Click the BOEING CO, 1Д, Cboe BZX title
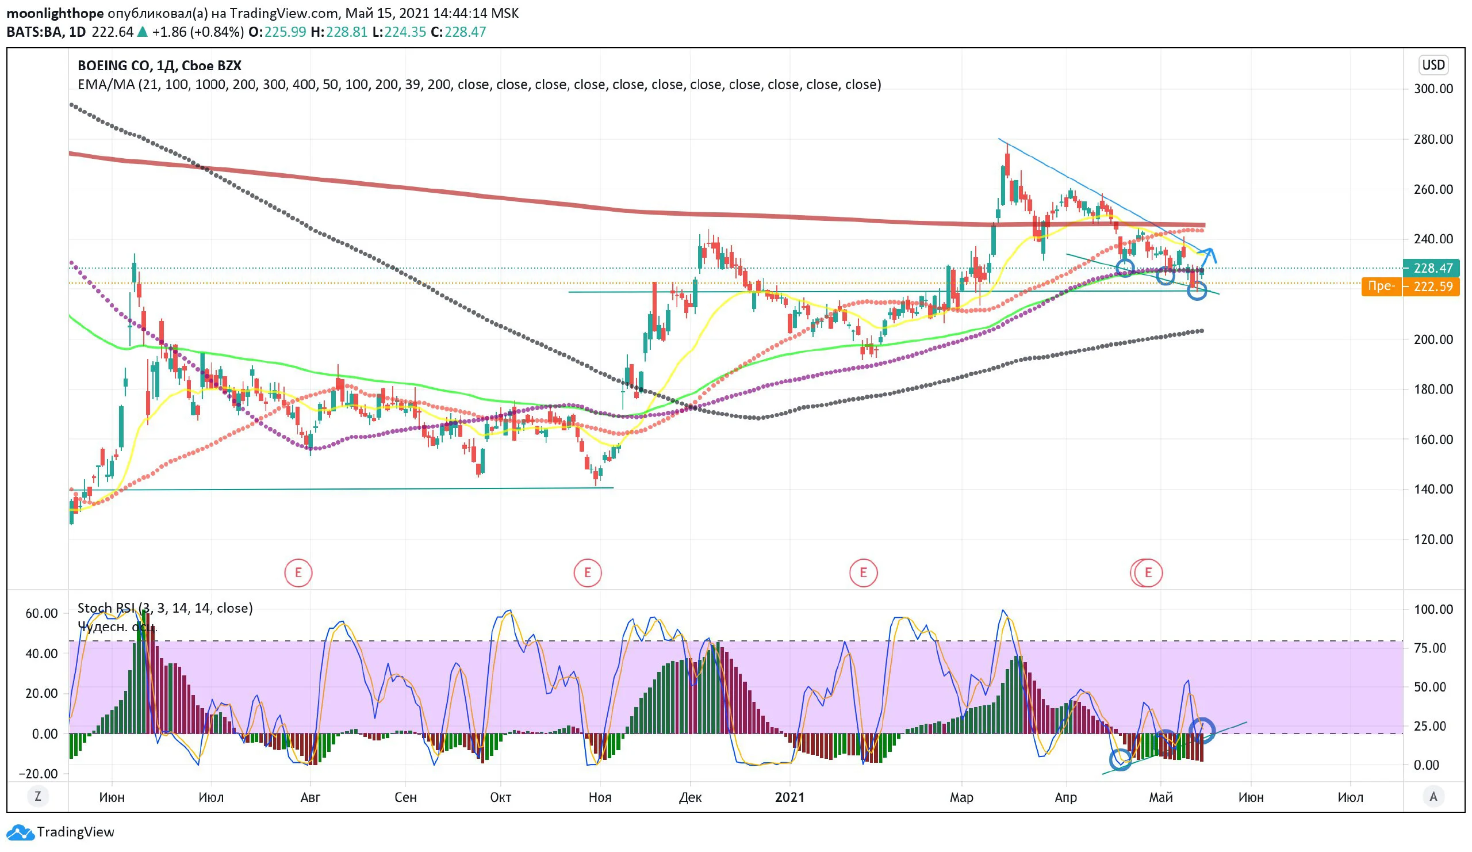 tap(159, 66)
